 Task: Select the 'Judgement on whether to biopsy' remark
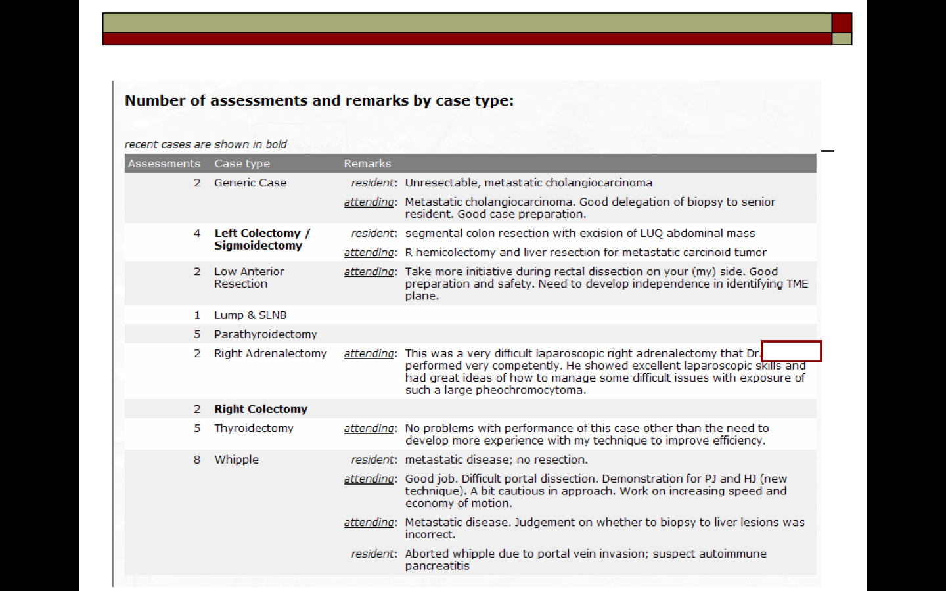click(x=605, y=528)
